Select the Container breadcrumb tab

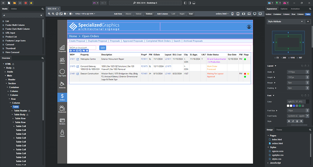point(277,14)
